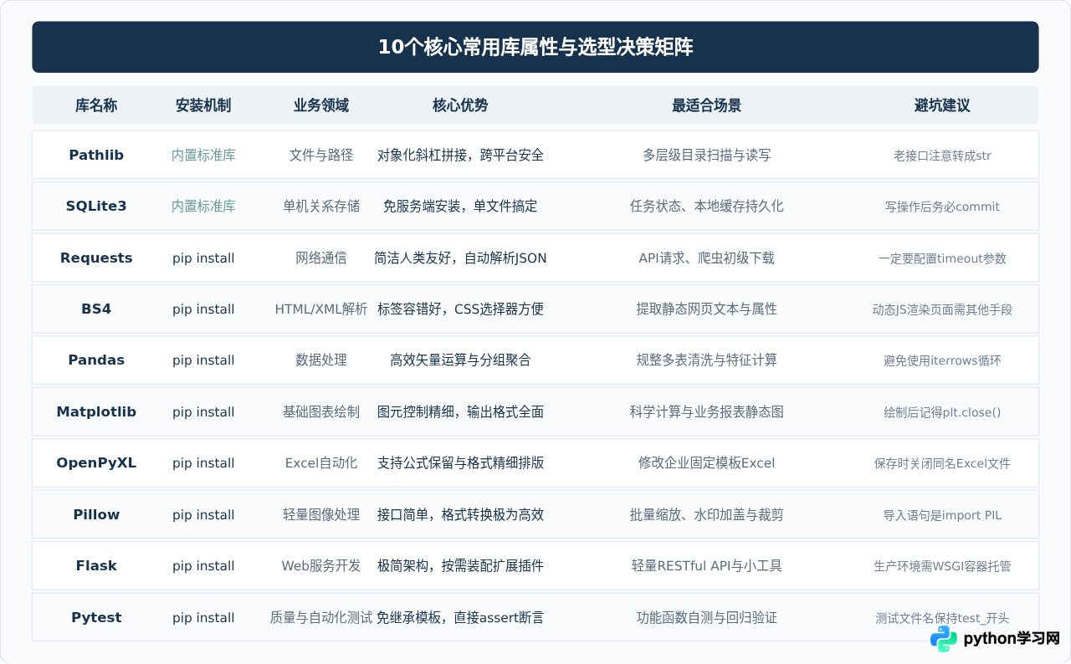Select the "Matplotlib" library name
The width and height of the screenshot is (1071, 664).
click(x=96, y=411)
